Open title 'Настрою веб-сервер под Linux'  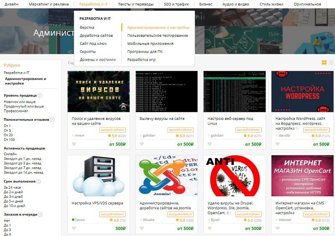coord(230,121)
